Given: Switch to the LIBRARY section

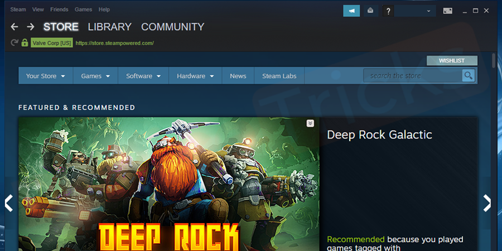Looking at the screenshot, I should pos(110,27).
